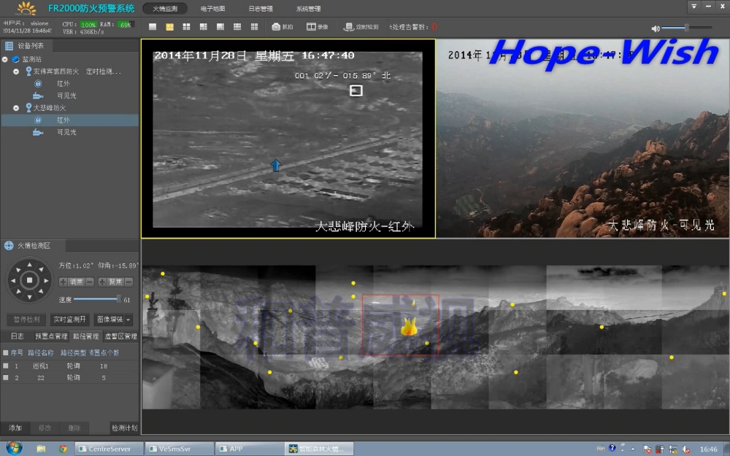Open 定时检测 scheduled detection tool
730x456 pixels.
(362, 27)
